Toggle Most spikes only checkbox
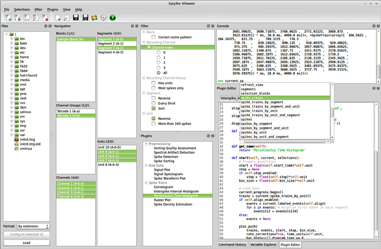 (154, 88)
